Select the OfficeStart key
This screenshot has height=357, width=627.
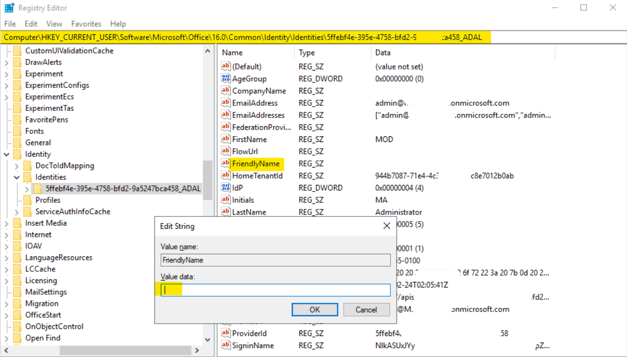(x=43, y=315)
